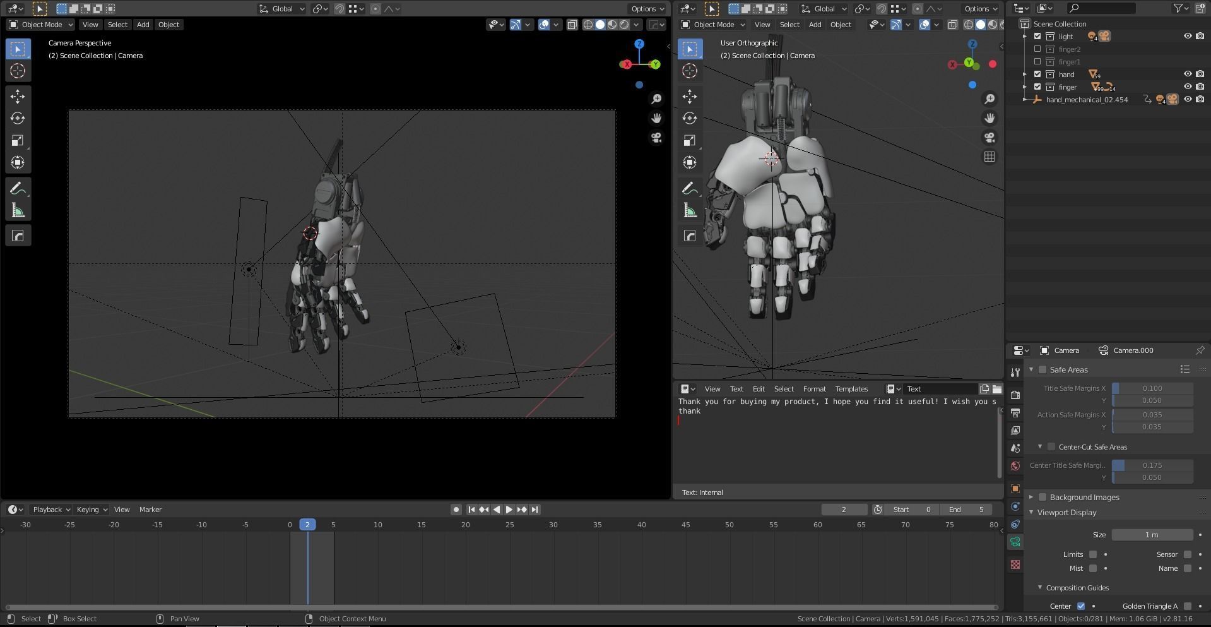Open Tool properties tab (wrench icon)
The image size is (1211, 627).
coord(1015,373)
